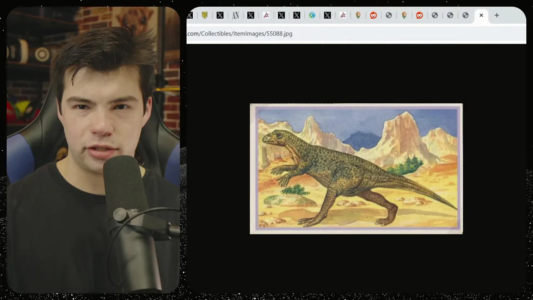Open a new tab with the plus button

pyautogui.click(x=496, y=15)
